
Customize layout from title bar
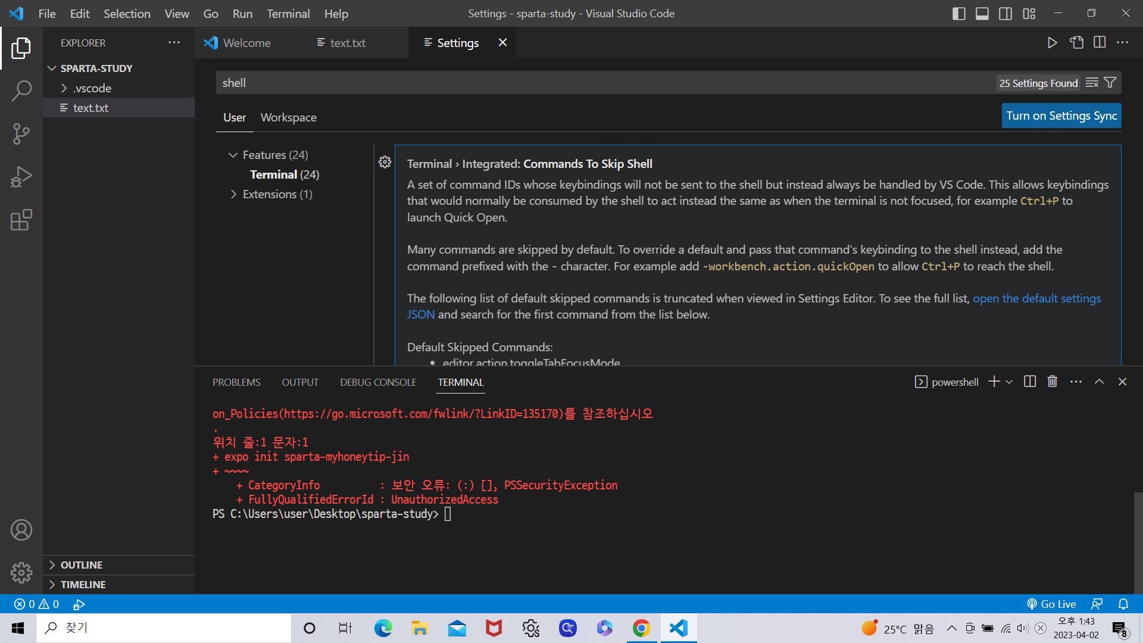pos(1029,14)
